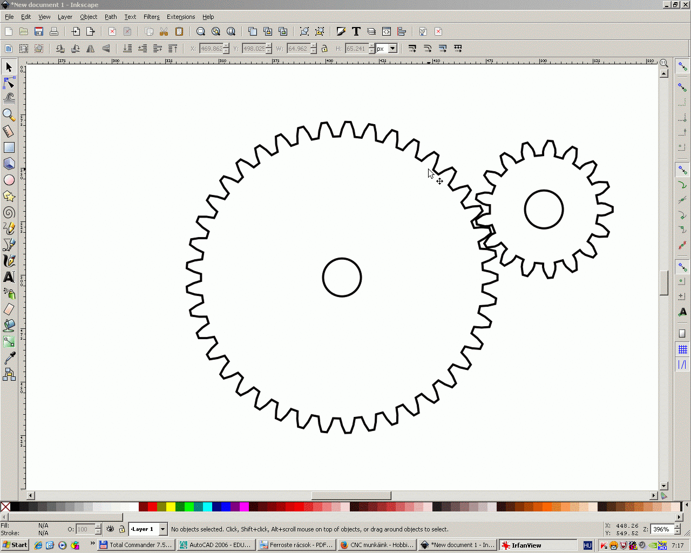Pick the Gradient tool
The height and width of the screenshot is (553, 691).
pos(9,342)
